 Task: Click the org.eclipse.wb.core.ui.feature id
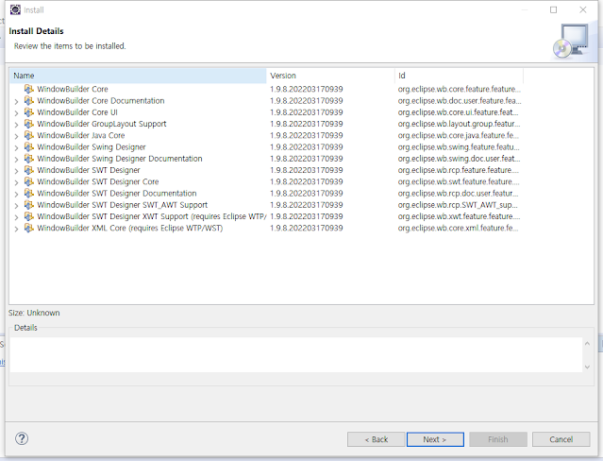point(458,112)
